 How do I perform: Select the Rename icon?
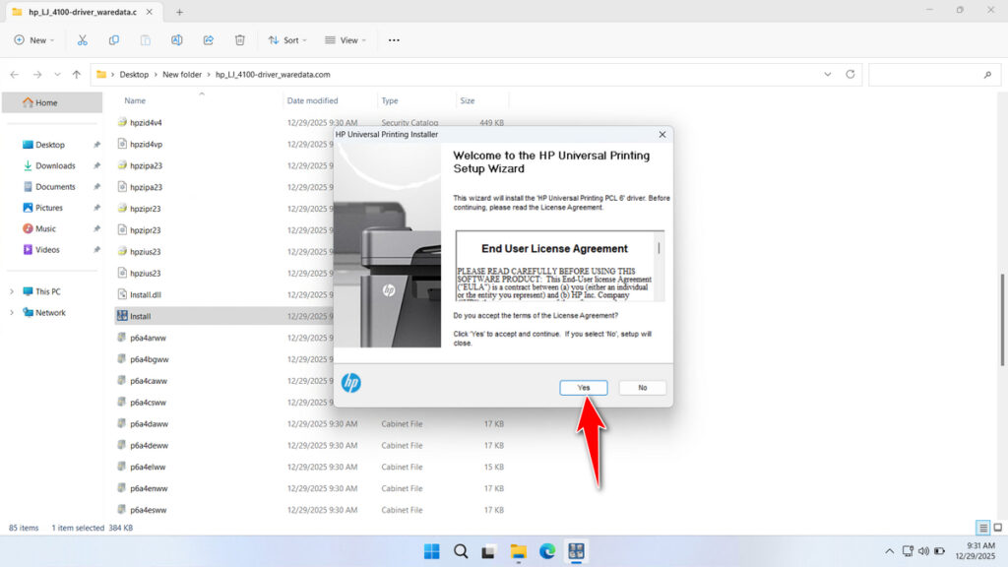click(177, 39)
